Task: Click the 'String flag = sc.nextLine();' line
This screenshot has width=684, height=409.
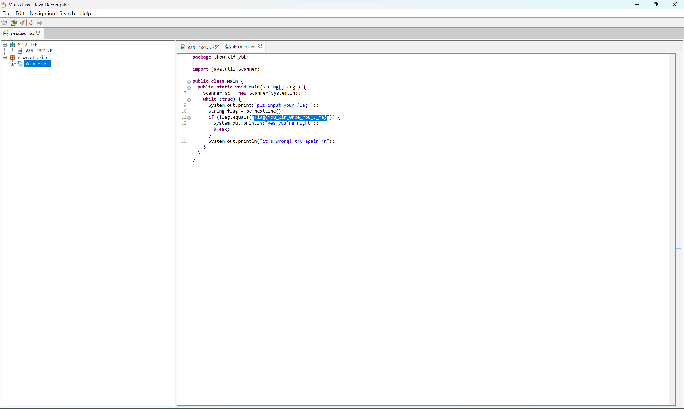Action: tap(246, 111)
